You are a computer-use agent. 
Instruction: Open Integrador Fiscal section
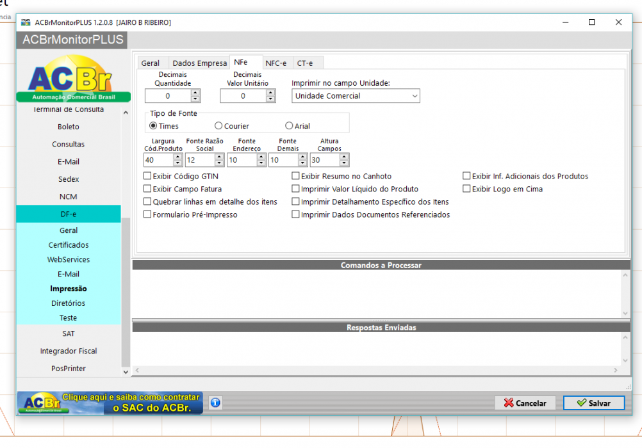[69, 351]
